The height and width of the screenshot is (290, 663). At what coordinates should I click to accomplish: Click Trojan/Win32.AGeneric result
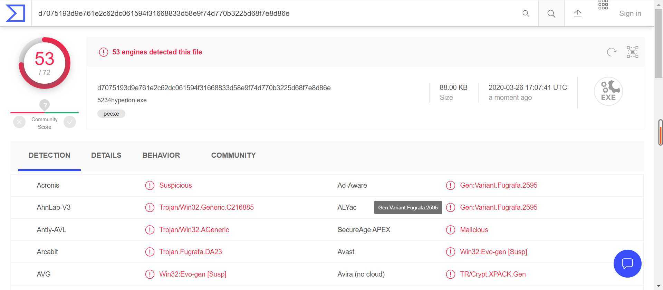pyautogui.click(x=194, y=230)
